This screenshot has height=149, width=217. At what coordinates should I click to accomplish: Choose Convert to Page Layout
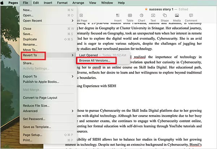48,98
